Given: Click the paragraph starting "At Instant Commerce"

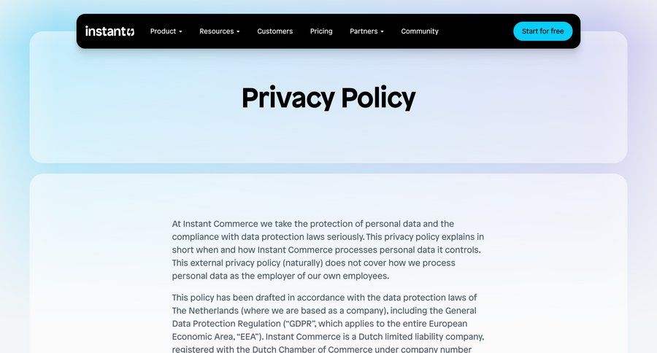Looking at the screenshot, I should [328, 249].
